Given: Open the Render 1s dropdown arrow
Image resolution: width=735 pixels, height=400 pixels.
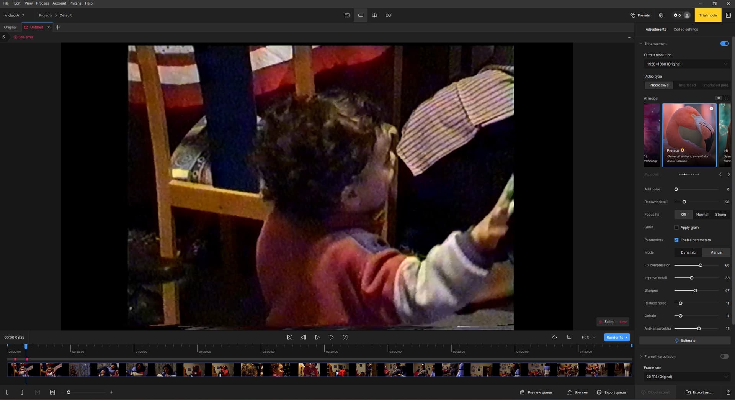Looking at the screenshot, I should click(626, 337).
